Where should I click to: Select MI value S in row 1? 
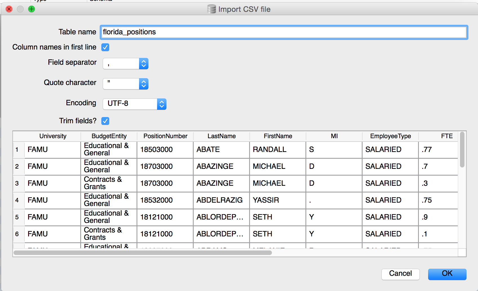[334, 150]
